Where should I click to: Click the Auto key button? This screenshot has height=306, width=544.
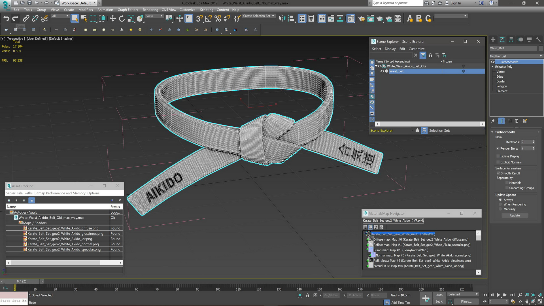[x=439, y=295]
